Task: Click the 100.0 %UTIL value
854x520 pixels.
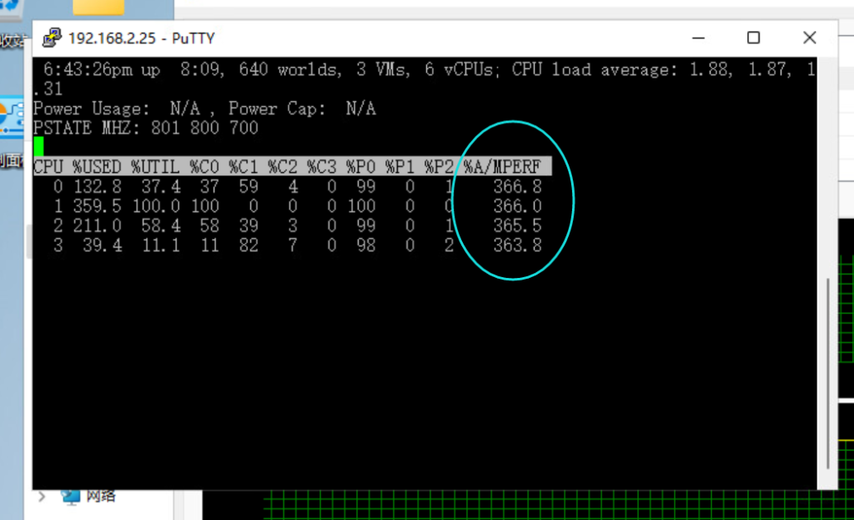Action: (156, 207)
